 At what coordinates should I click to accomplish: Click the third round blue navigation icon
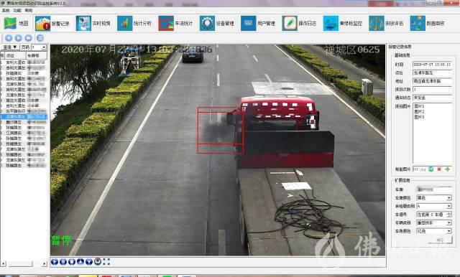(29, 38)
